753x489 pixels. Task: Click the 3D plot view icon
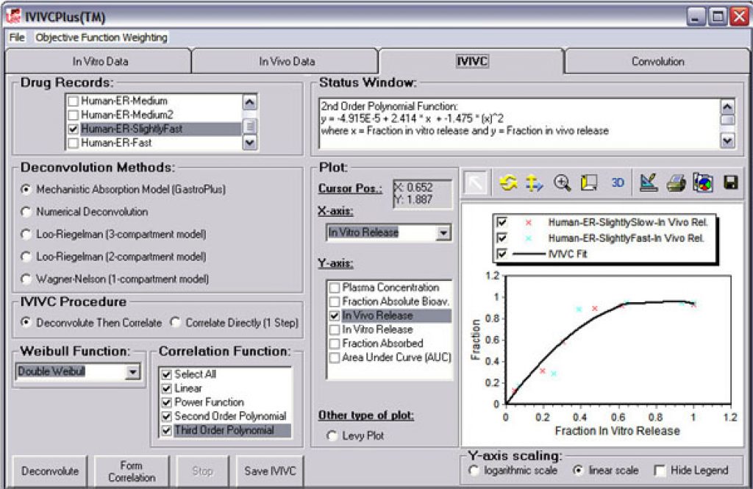(619, 182)
